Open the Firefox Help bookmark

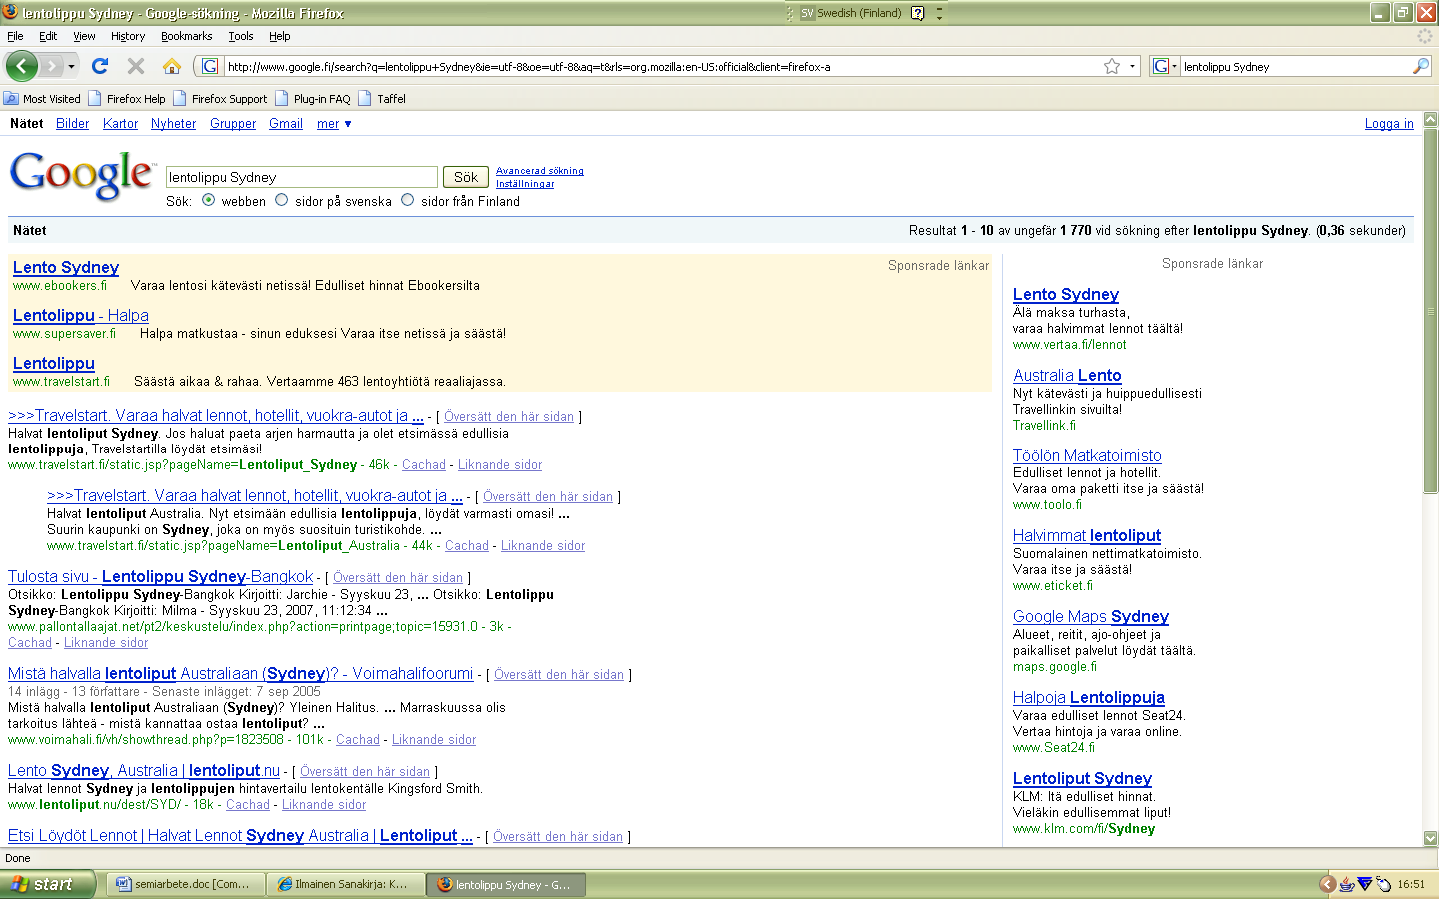pyautogui.click(x=127, y=99)
